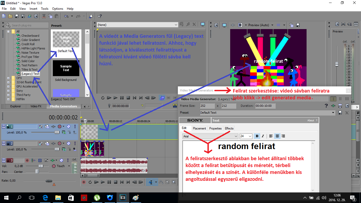361x203 pixels.
Task: Click the What's This help cursor icon
Action: pos(100,16)
